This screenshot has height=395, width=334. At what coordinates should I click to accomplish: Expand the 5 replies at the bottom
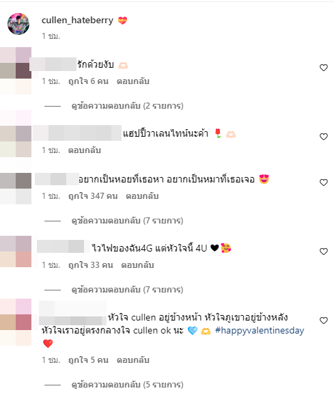(127, 385)
